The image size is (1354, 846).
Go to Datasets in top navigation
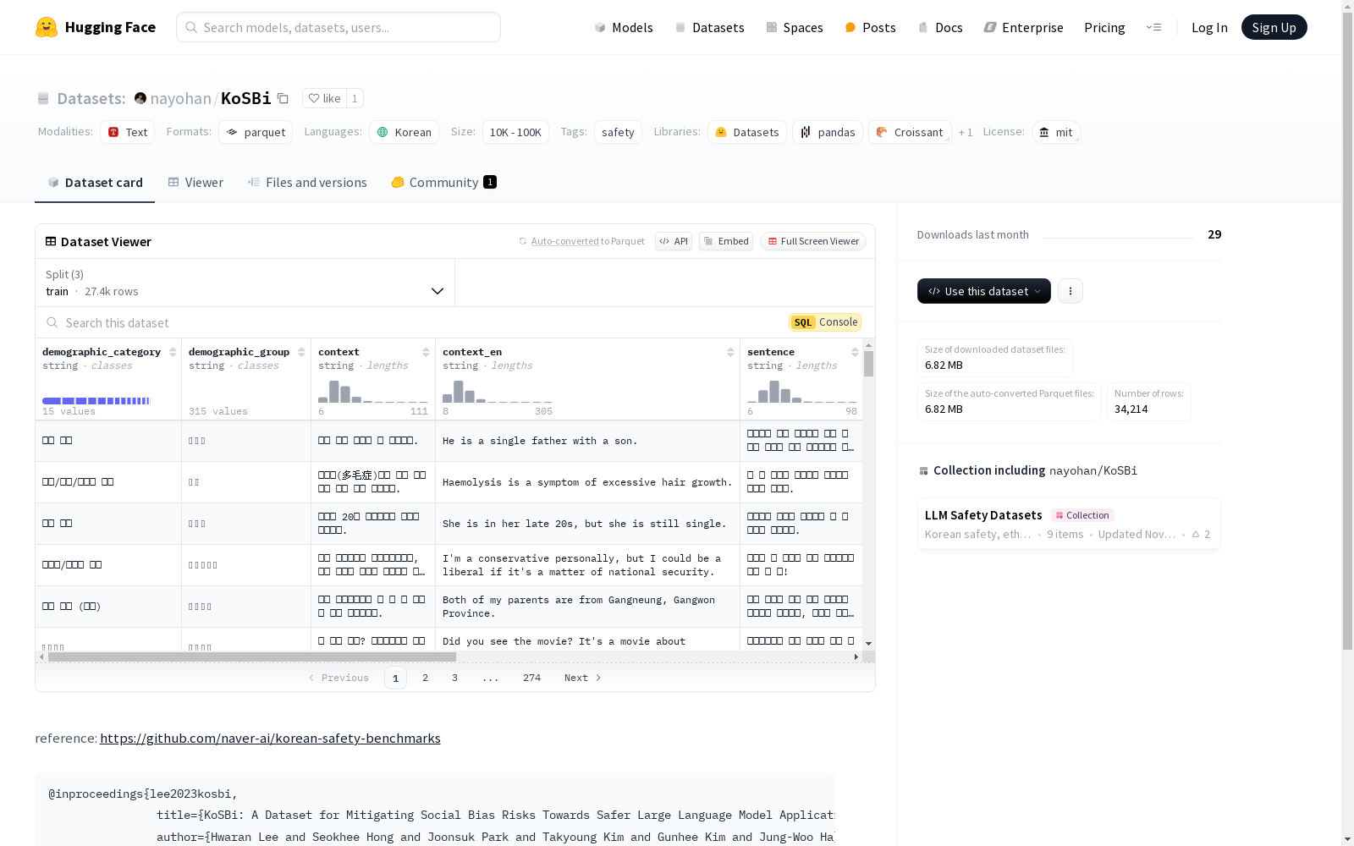click(709, 27)
